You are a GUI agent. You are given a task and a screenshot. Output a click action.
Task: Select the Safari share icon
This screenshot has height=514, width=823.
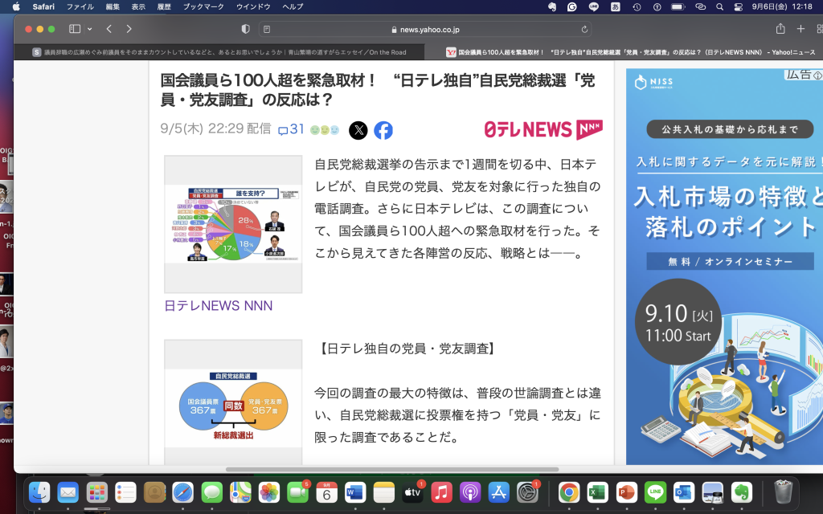(x=779, y=28)
